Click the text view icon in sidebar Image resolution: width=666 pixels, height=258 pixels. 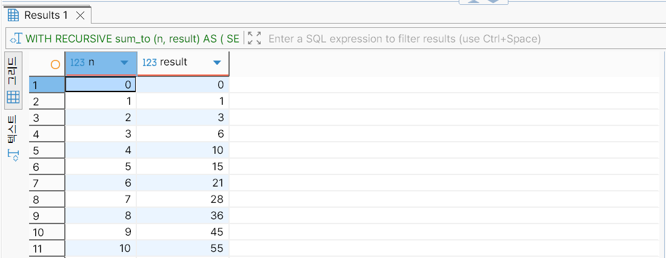[13, 155]
